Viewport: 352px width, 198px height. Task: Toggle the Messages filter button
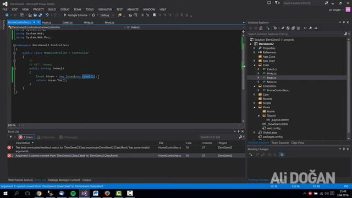click(x=68, y=137)
